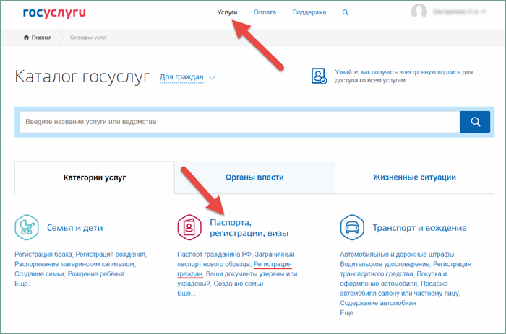Click the chevron next to Для граждан
This screenshot has height=334, width=506.
pos(212,78)
